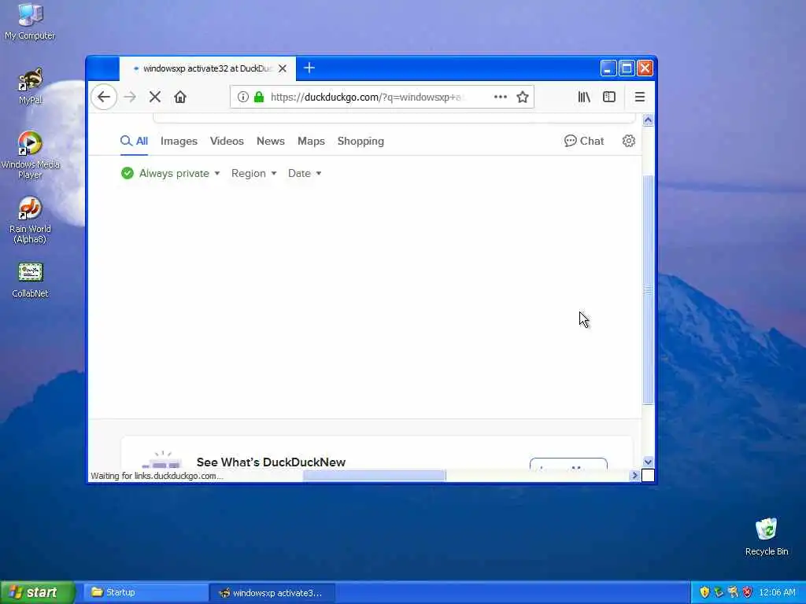Open the browser home page icon
The width and height of the screenshot is (806, 604).
[x=180, y=97]
